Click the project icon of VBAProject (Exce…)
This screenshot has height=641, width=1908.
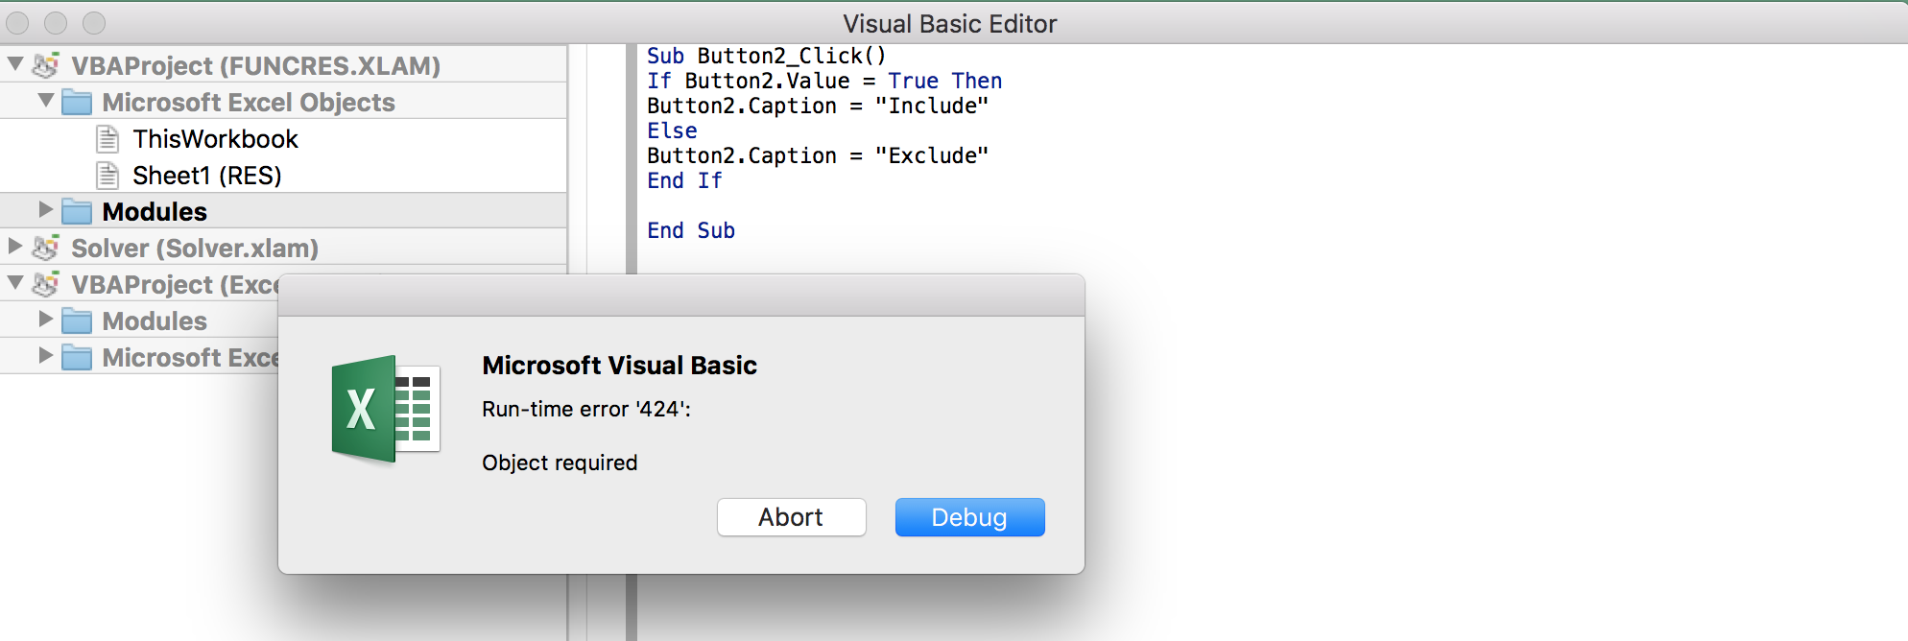45,284
